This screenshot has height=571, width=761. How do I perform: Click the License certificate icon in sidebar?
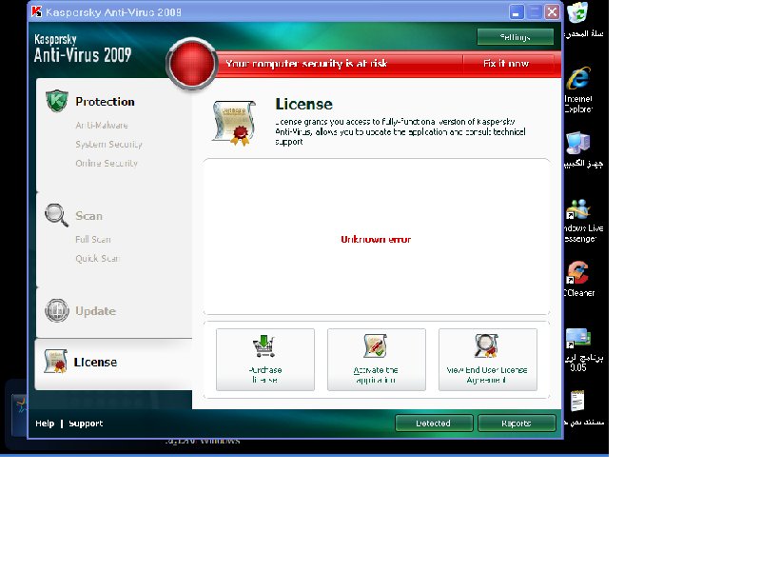(x=55, y=362)
